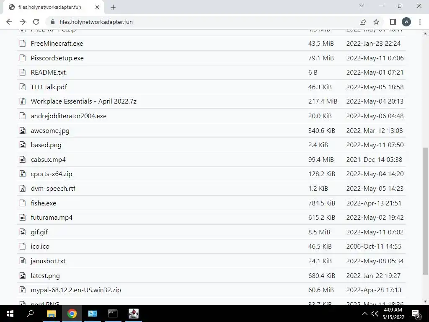Image resolution: width=429 pixels, height=322 pixels.
Task: Open awesome.jpg
Action: coord(50,131)
